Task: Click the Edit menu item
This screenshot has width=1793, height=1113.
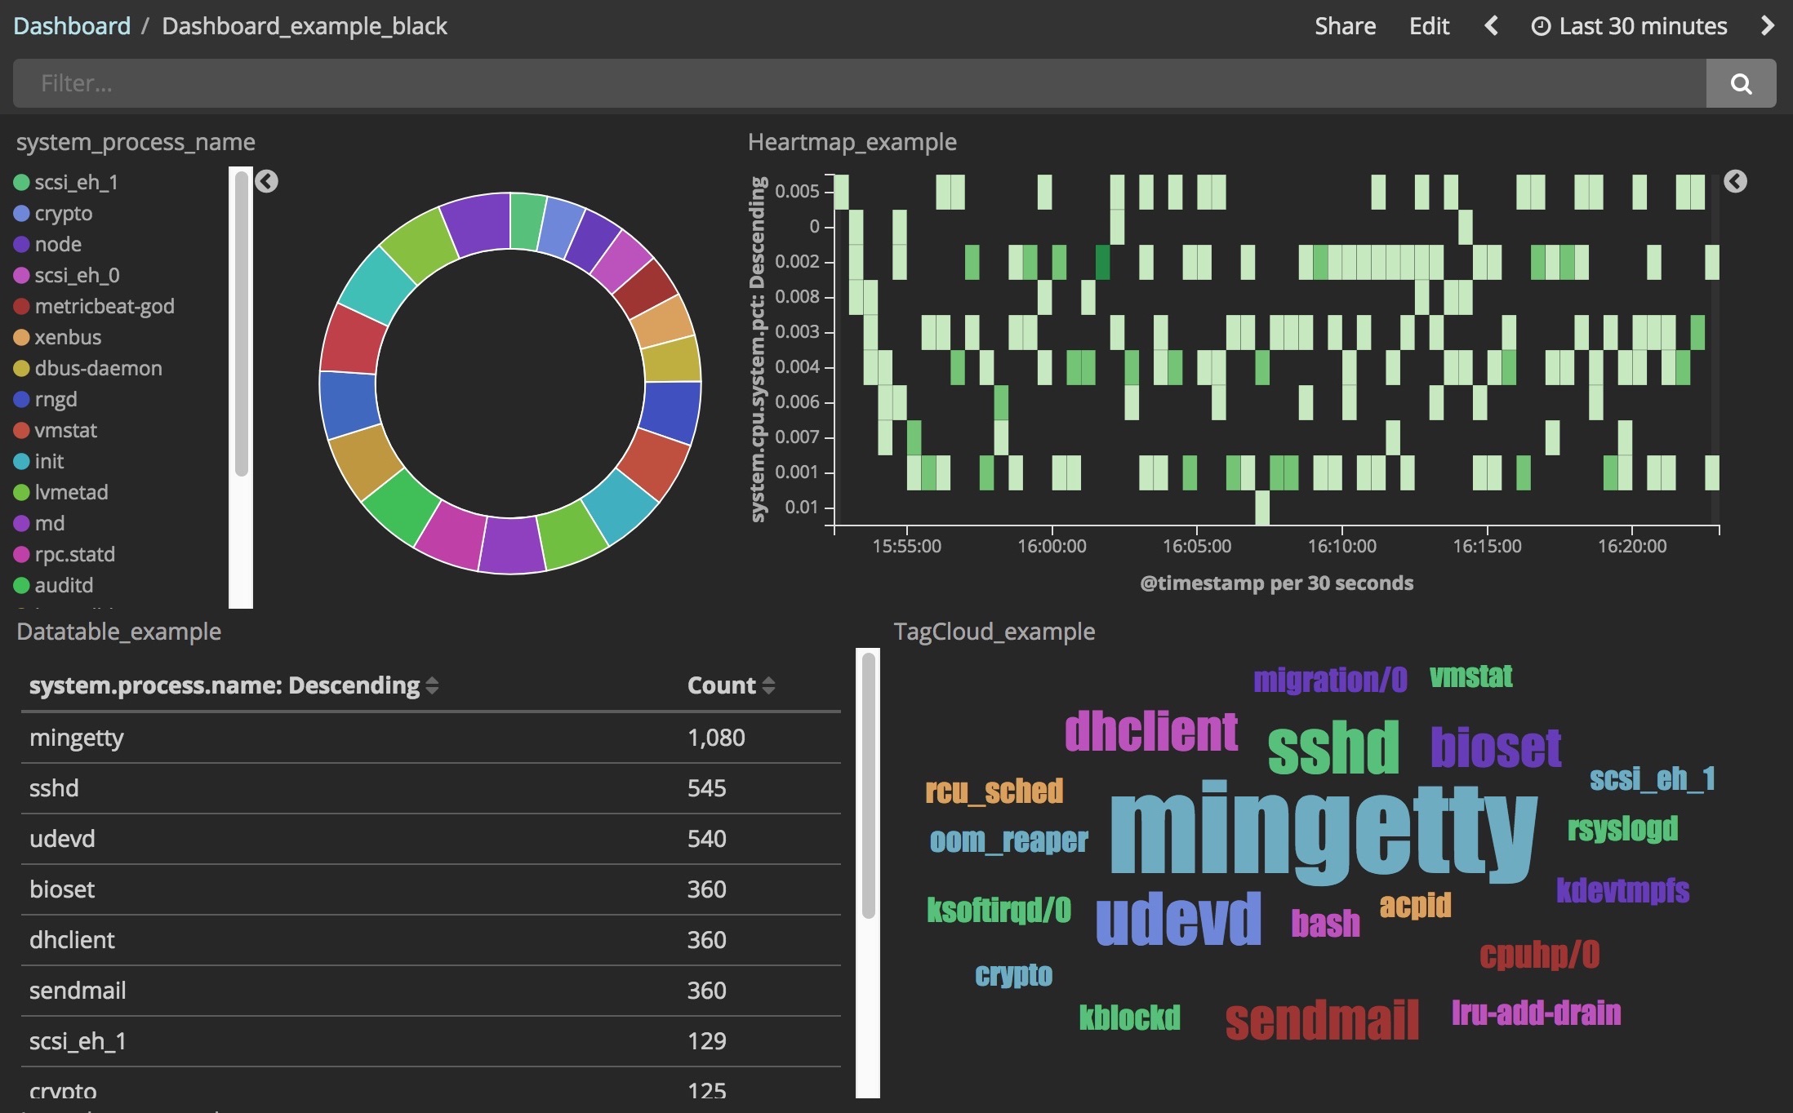Action: [x=1429, y=26]
